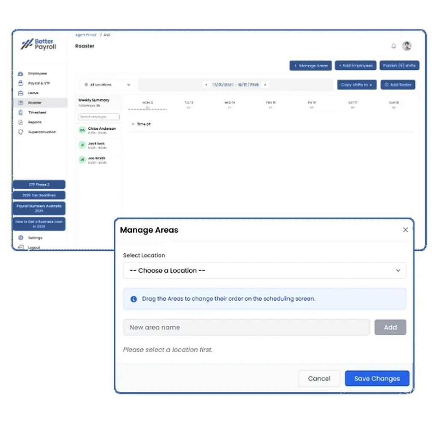Open the Copy shifts to dropdown

(x=357, y=85)
